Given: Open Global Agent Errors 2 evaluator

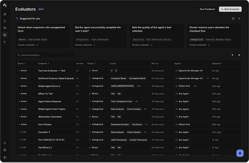Looking at the screenshot, I should (x=49, y=86).
